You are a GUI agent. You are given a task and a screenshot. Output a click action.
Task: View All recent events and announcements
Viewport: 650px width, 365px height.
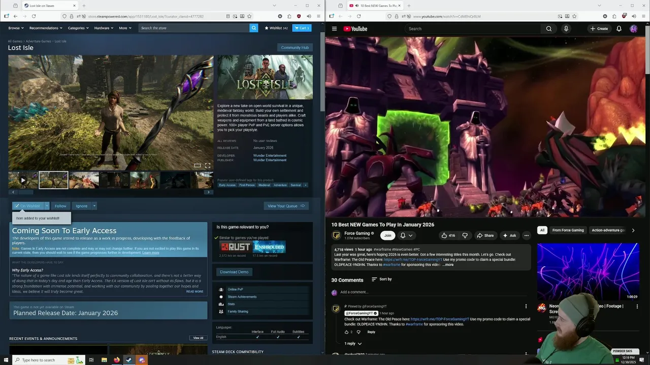point(198,338)
